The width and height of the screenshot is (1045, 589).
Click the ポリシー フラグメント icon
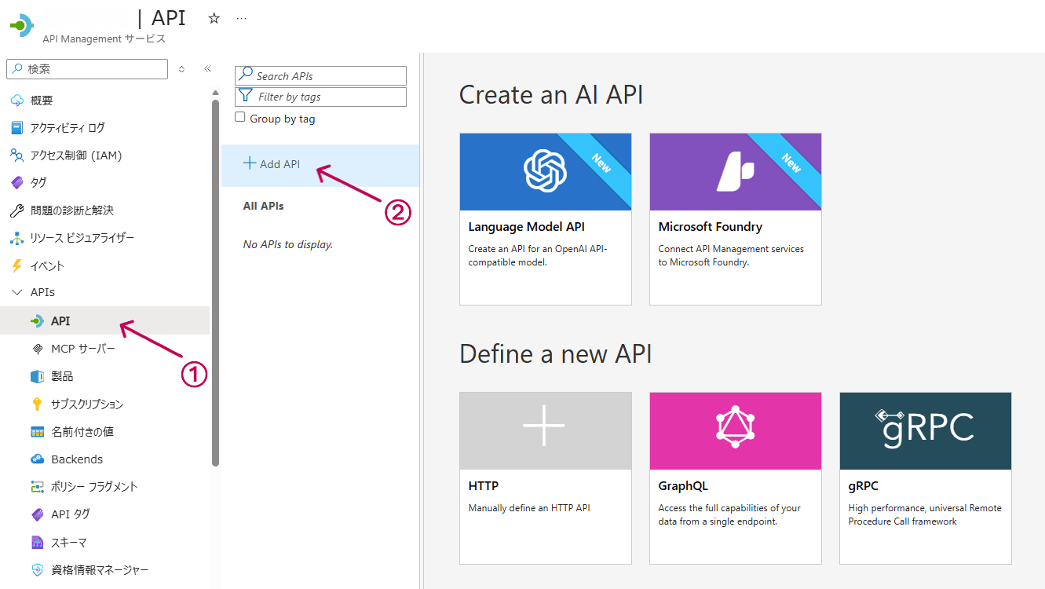[37, 487]
